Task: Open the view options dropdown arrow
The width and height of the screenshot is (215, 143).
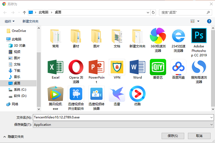Action: [198, 21]
